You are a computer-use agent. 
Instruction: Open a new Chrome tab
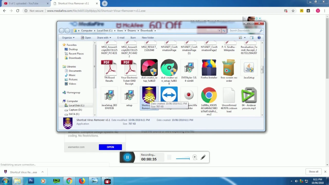tap(105, 3)
